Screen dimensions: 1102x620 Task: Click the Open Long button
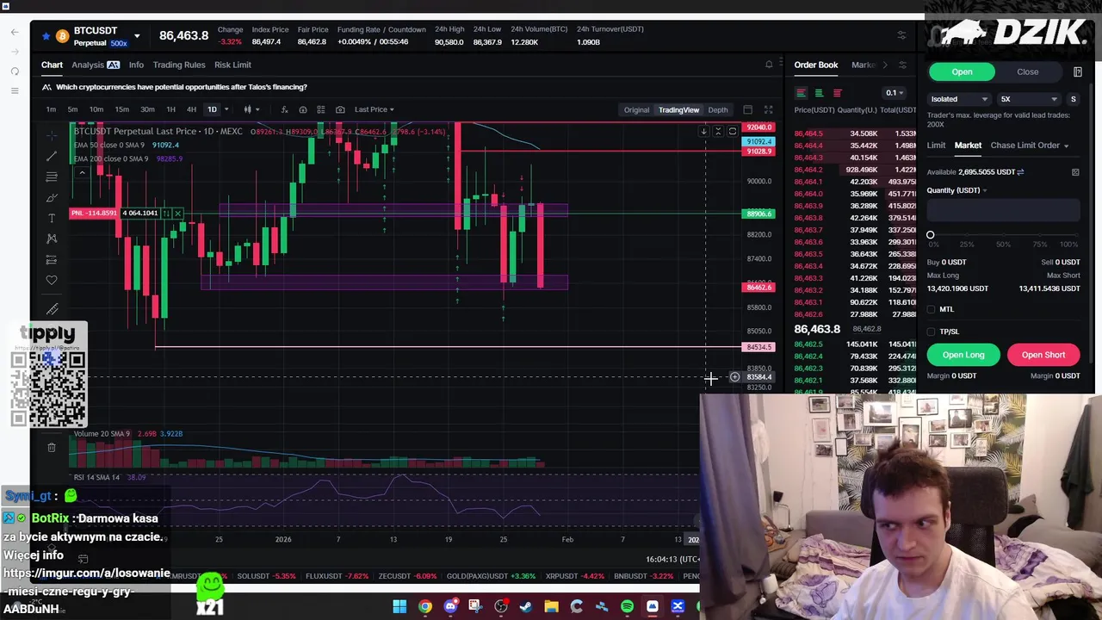963,355
